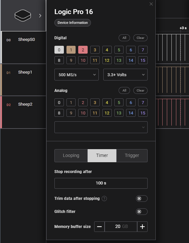Enable analog channel 1
The image size is (189, 243).
click(x=71, y=102)
